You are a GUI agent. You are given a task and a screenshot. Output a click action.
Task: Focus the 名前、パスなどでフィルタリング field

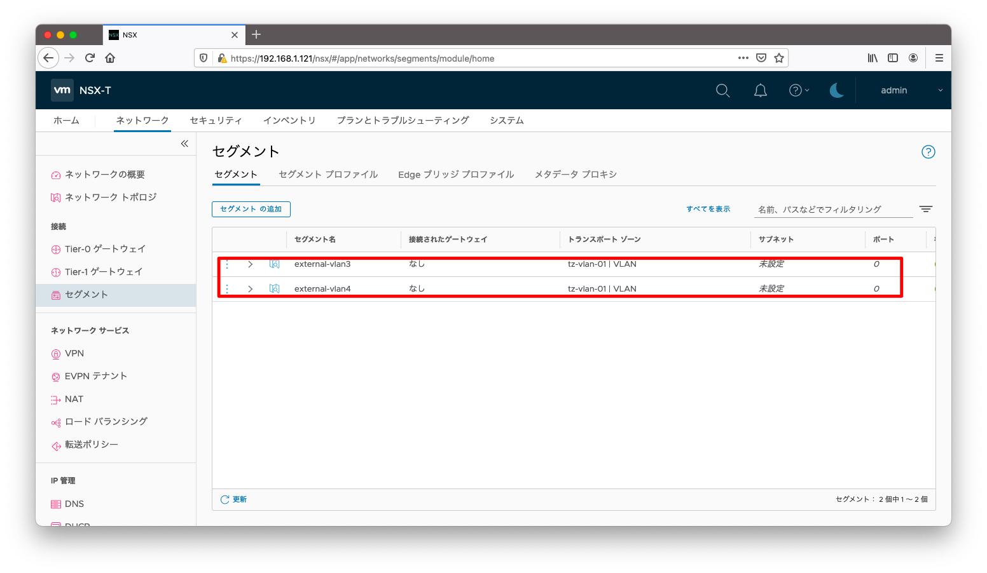pos(833,210)
